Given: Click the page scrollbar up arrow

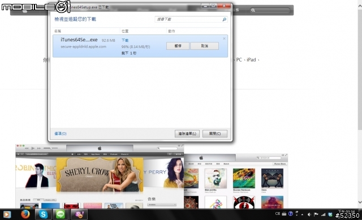Looking at the screenshot, I should 360,6.
